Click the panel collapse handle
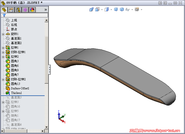Viewport: 185px width, 134px height. [x=50, y=70]
